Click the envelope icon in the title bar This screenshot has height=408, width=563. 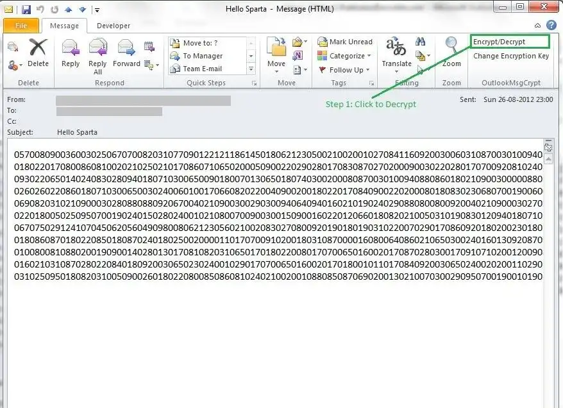[x=8, y=10]
